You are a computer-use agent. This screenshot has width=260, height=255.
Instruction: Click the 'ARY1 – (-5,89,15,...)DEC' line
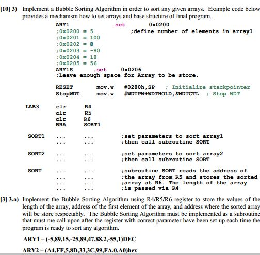(x=79, y=239)
